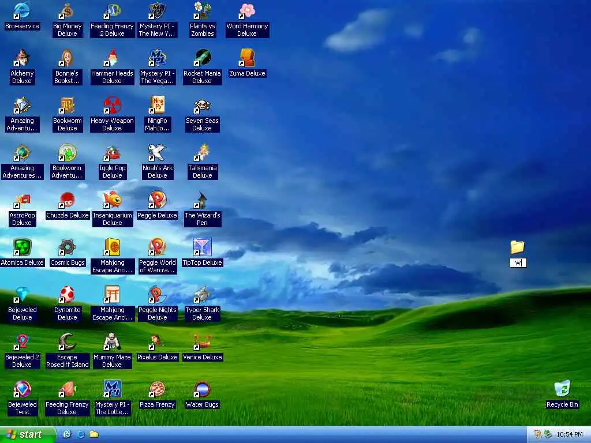Select Bejeweled Deluxe gem icon
Screen dimensions: 591x443
(x=22, y=295)
